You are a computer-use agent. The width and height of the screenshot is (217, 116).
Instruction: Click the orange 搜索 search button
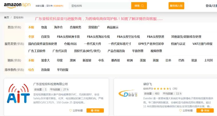139,6
